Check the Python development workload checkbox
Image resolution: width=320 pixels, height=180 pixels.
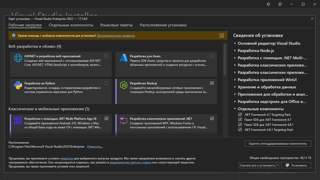pos(106,83)
